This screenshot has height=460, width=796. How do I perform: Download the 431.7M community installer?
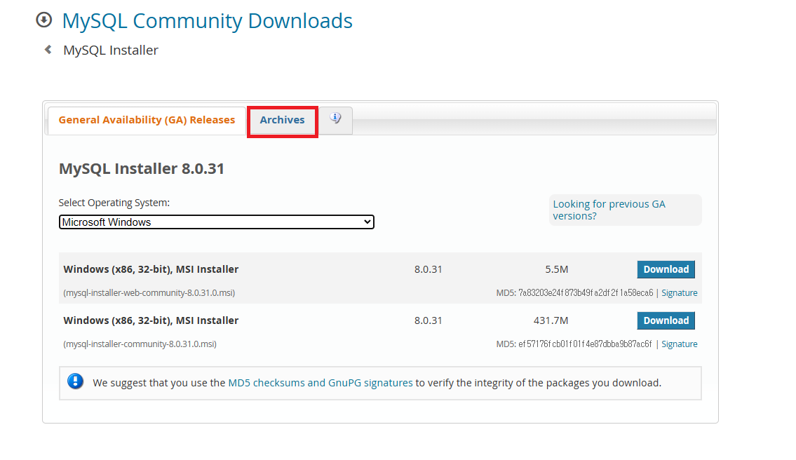coord(666,320)
